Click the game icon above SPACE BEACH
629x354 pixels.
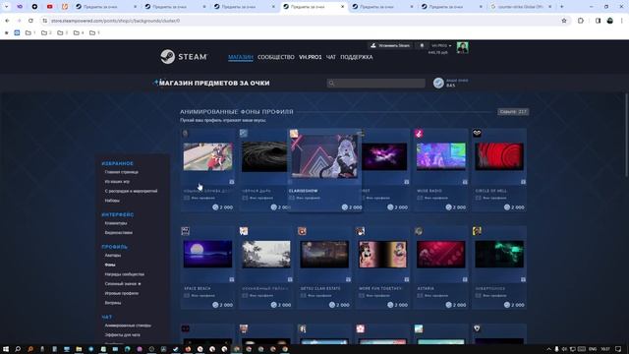pos(186,231)
